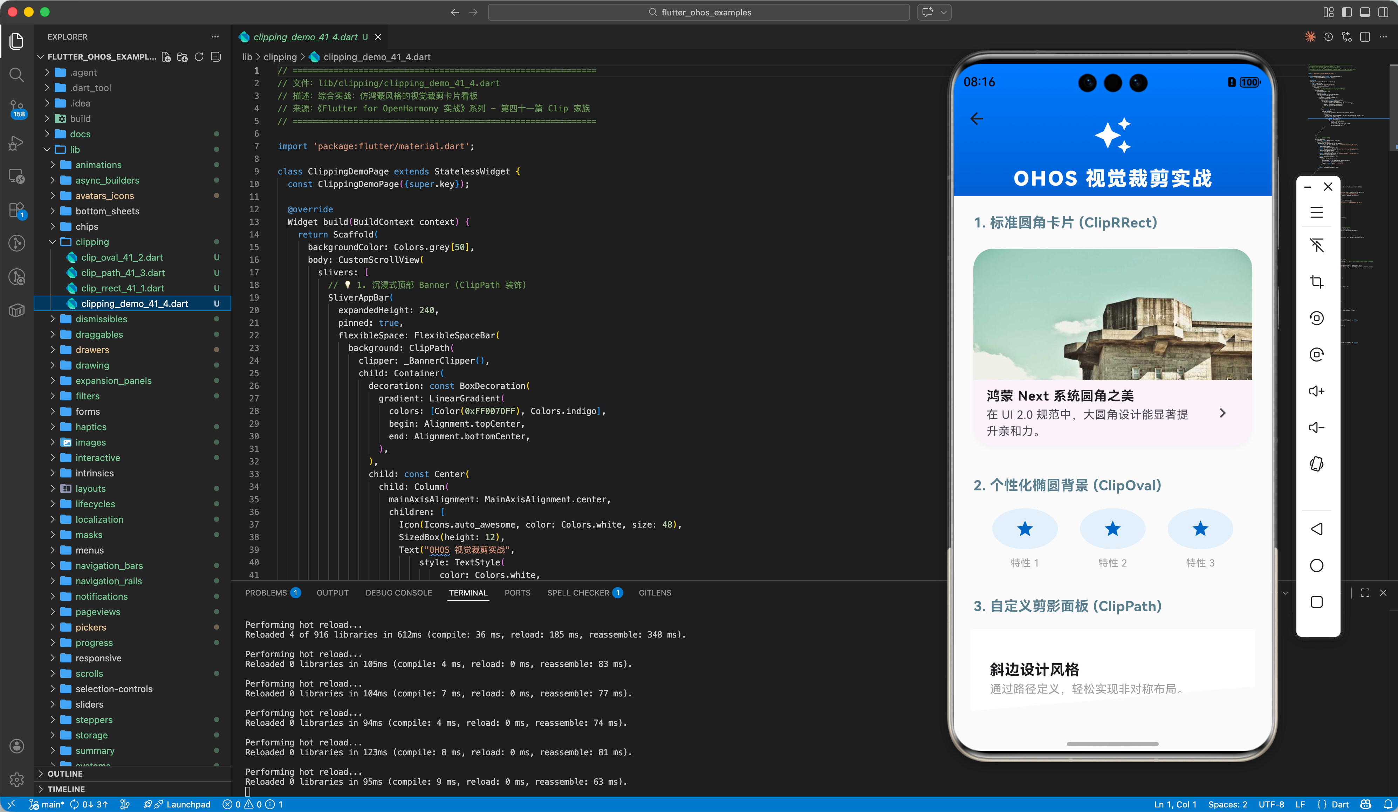Screen dimensions: 1398x812
Task: Open the Search view in activity bar
Action: [x=17, y=74]
